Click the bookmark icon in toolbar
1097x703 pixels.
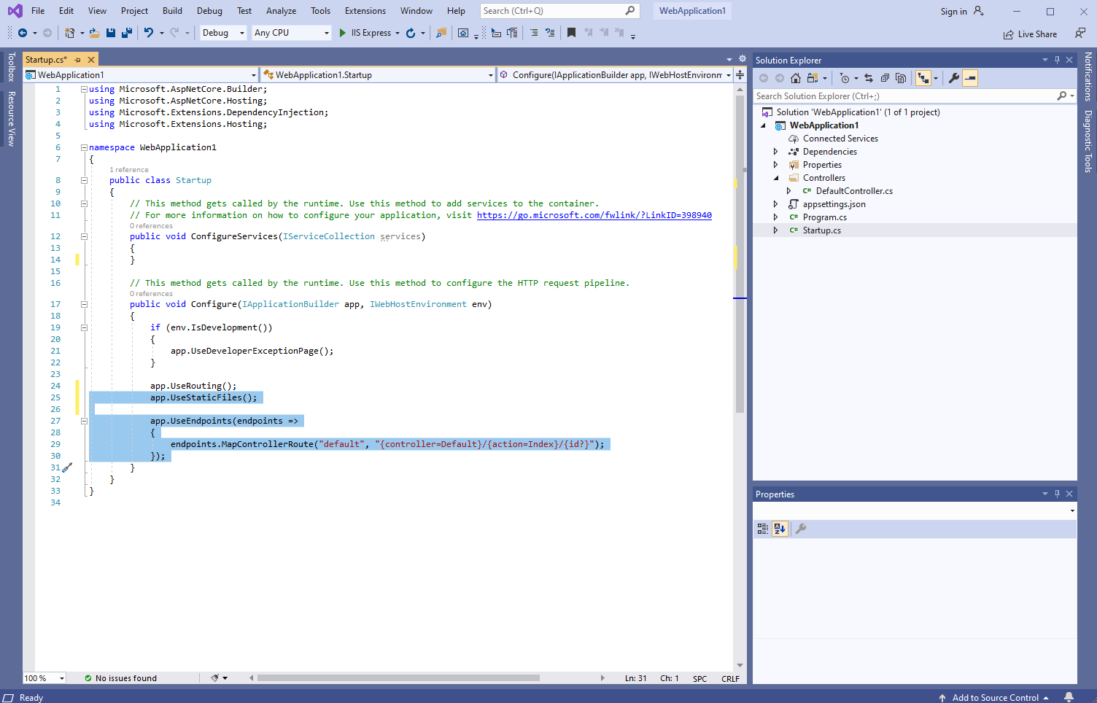(x=571, y=33)
